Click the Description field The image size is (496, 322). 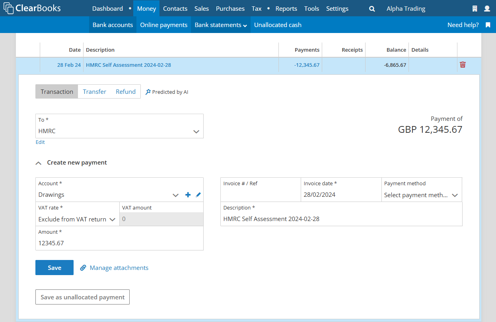(x=341, y=214)
